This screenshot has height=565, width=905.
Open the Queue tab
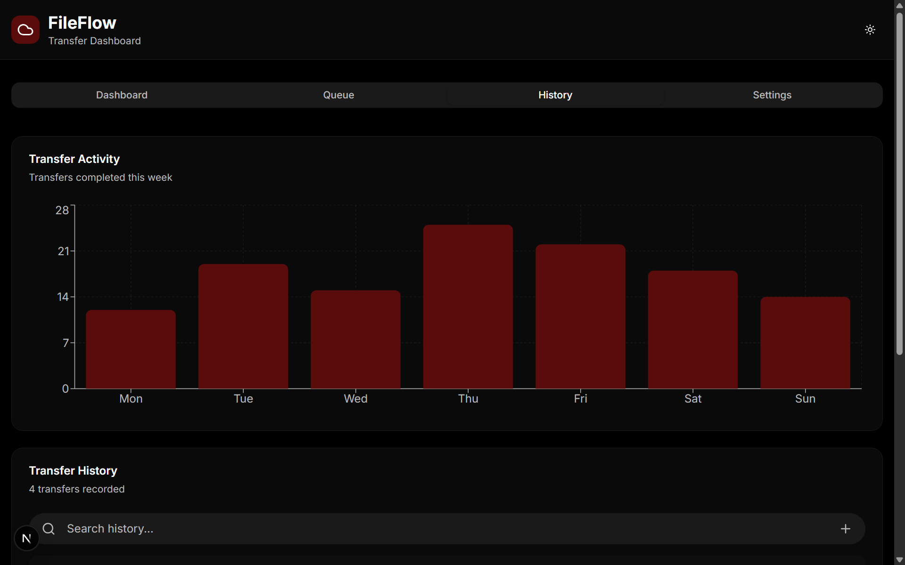338,95
